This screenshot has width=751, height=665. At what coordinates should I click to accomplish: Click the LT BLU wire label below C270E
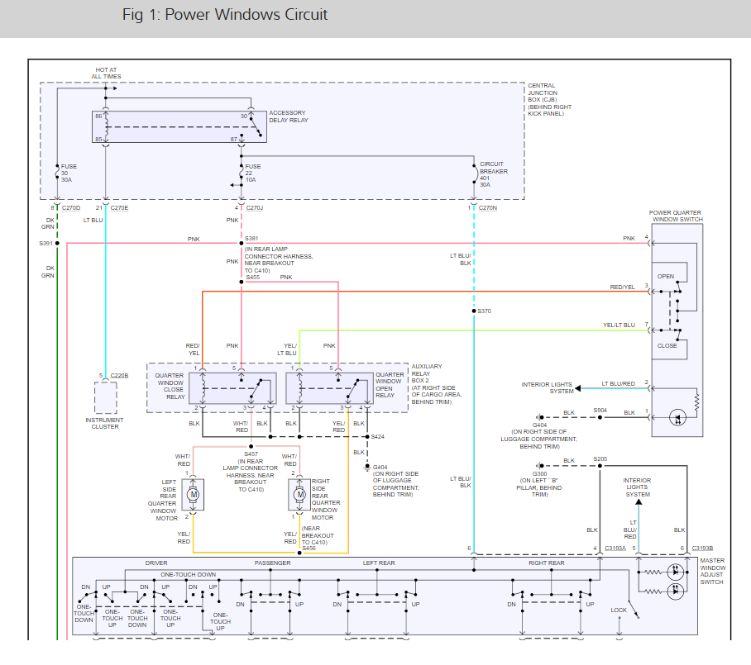(x=93, y=220)
